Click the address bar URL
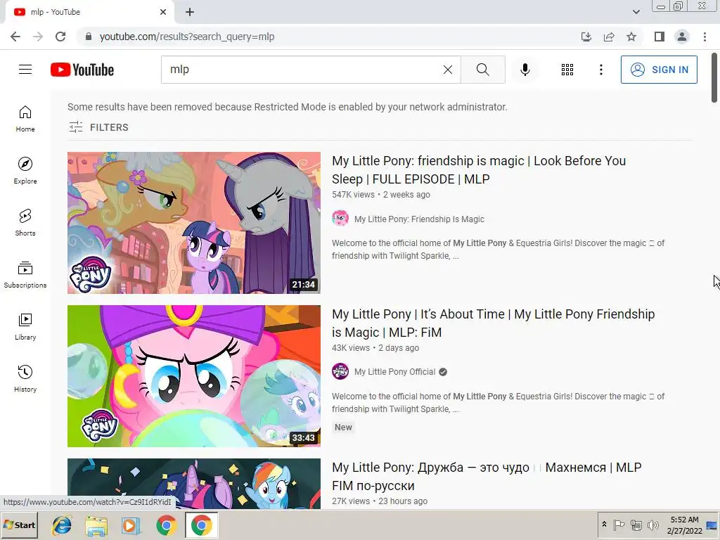 [187, 37]
